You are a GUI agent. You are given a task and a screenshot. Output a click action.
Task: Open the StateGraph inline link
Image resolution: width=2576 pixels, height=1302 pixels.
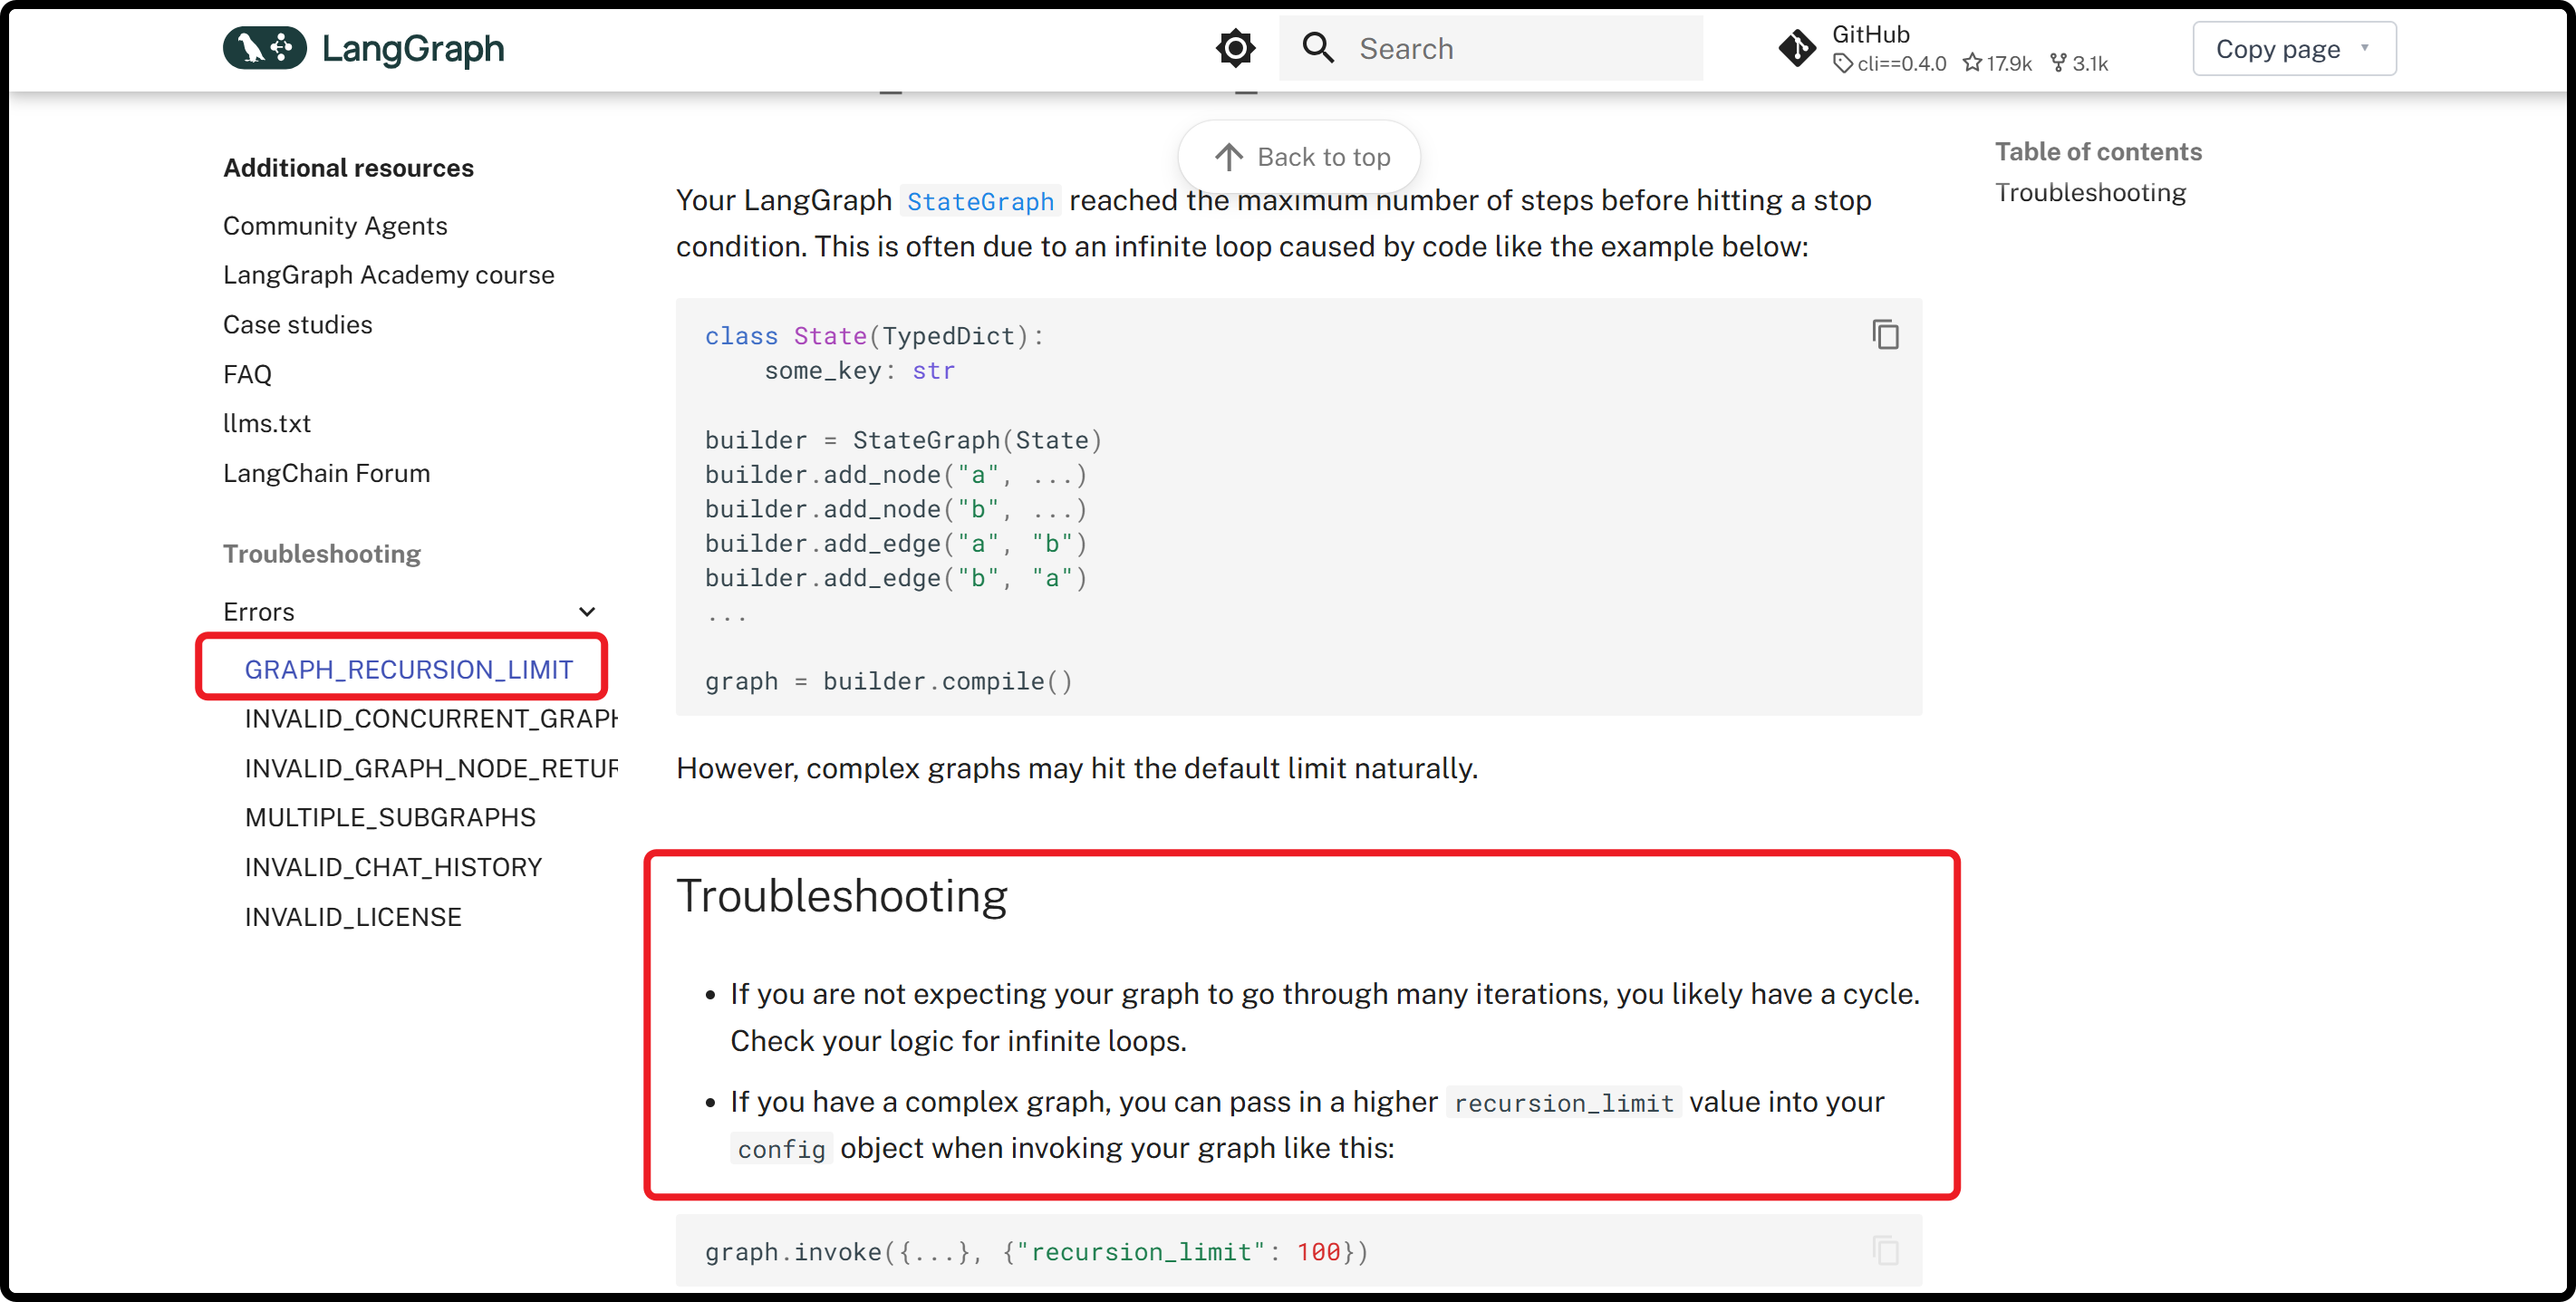pyautogui.click(x=980, y=201)
